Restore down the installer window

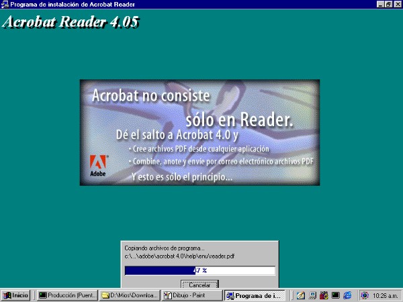388,4
